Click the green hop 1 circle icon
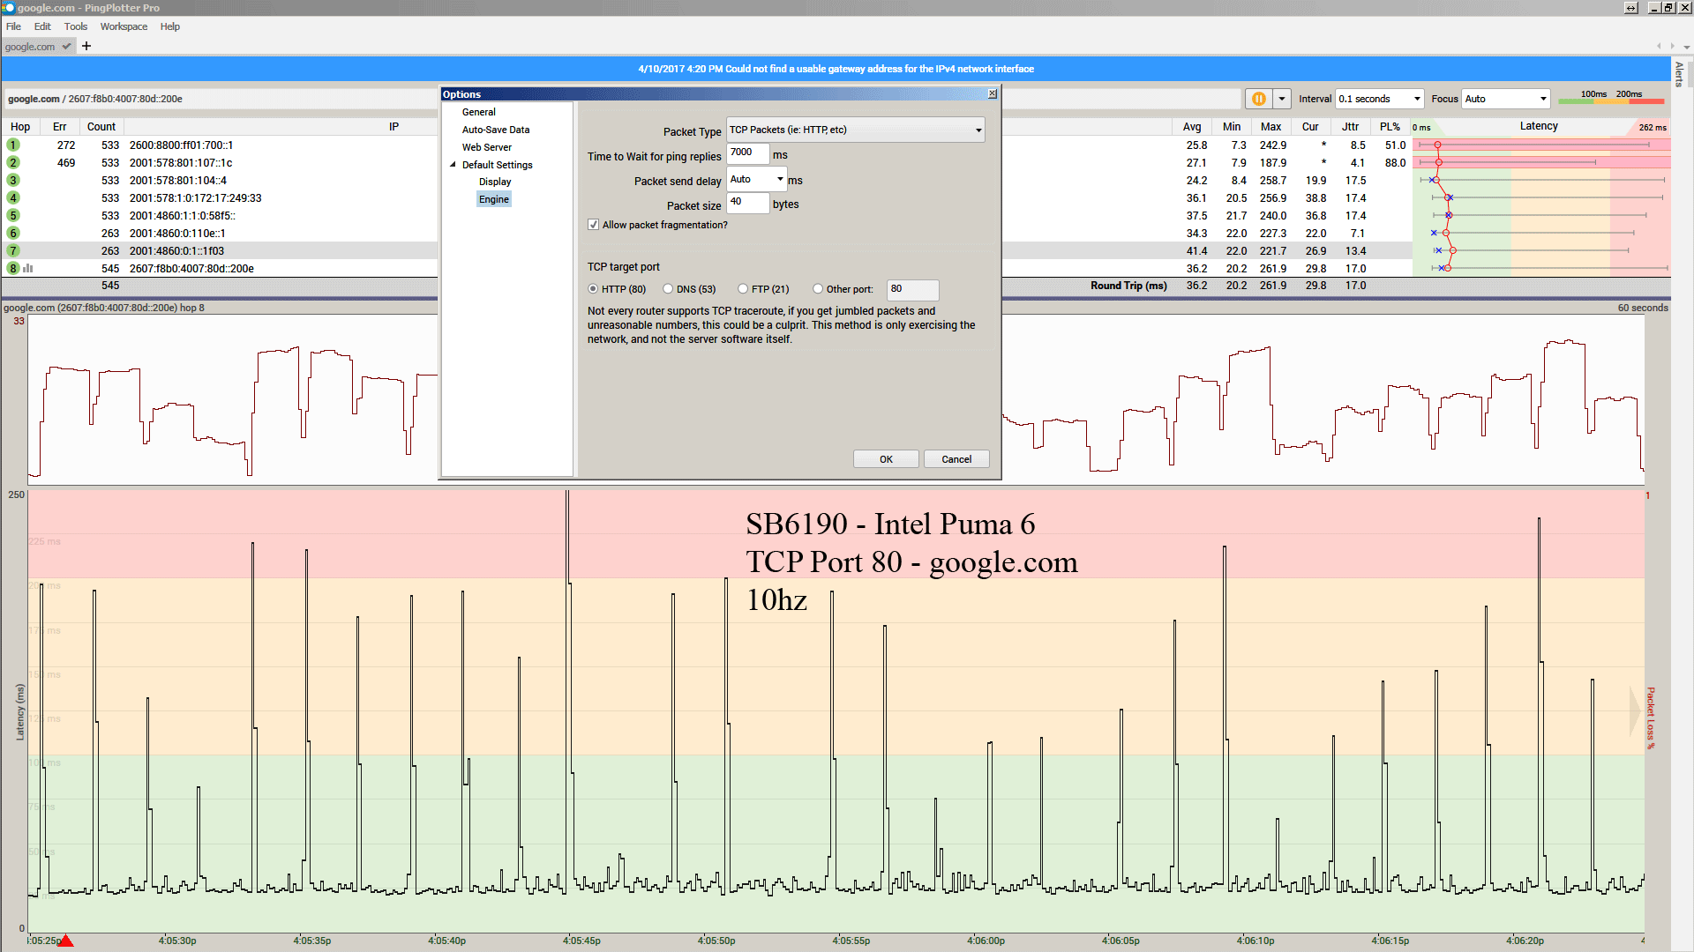Image resolution: width=1694 pixels, height=952 pixels. (x=13, y=145)
